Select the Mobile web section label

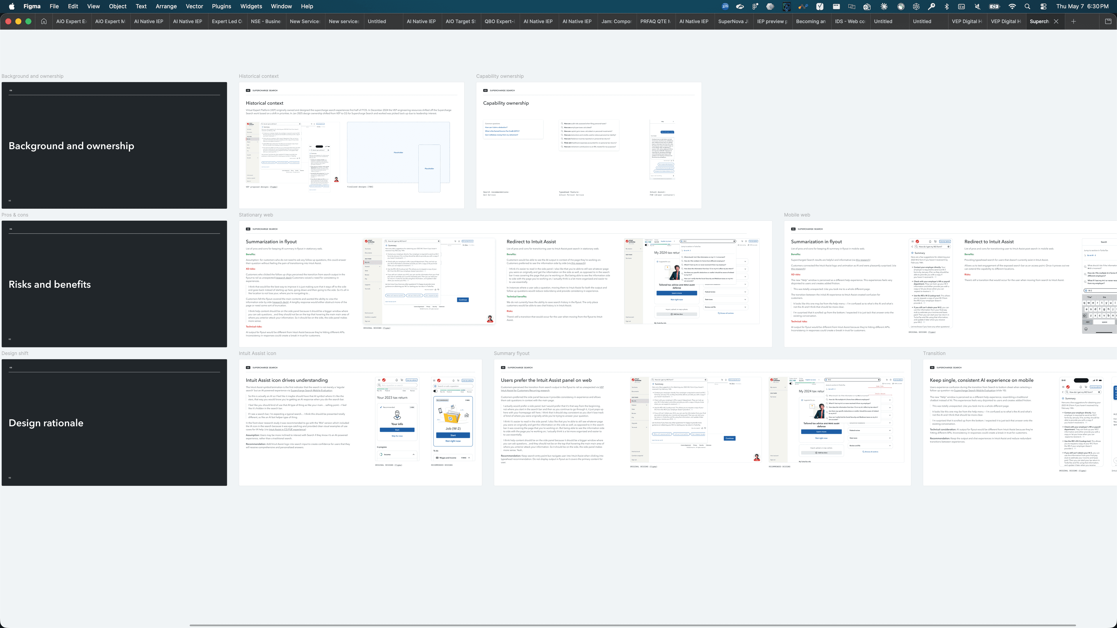(x=797, y=215)
